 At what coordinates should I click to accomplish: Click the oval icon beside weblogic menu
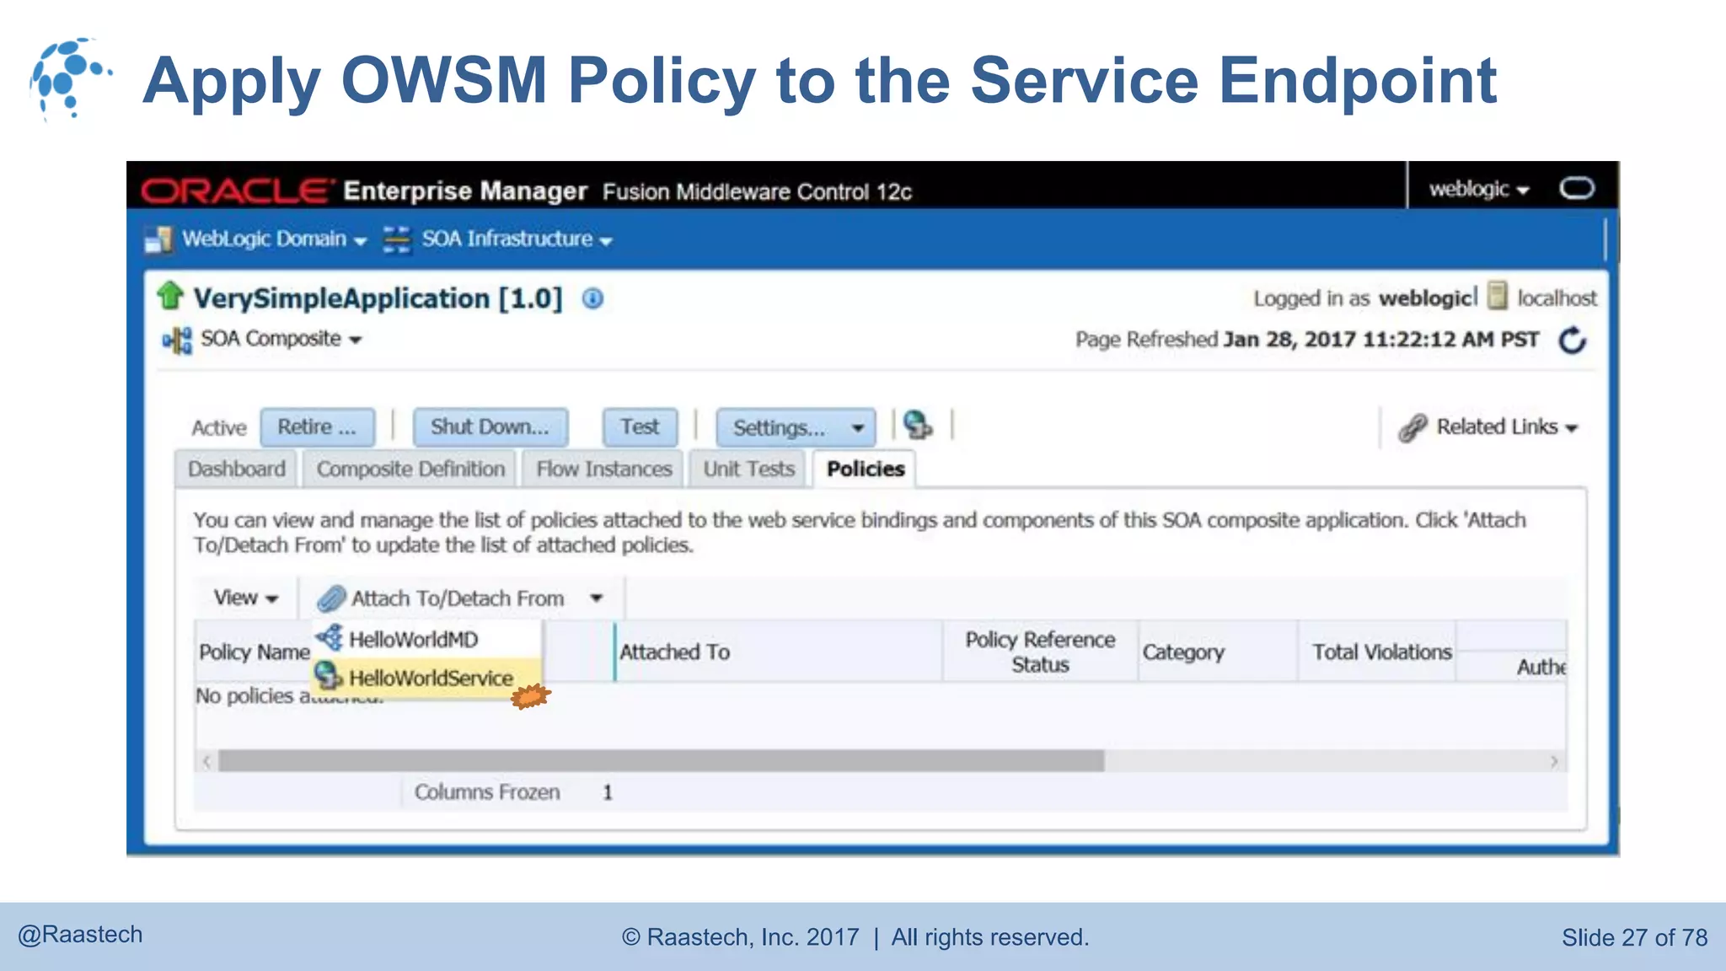point(1577,188)
